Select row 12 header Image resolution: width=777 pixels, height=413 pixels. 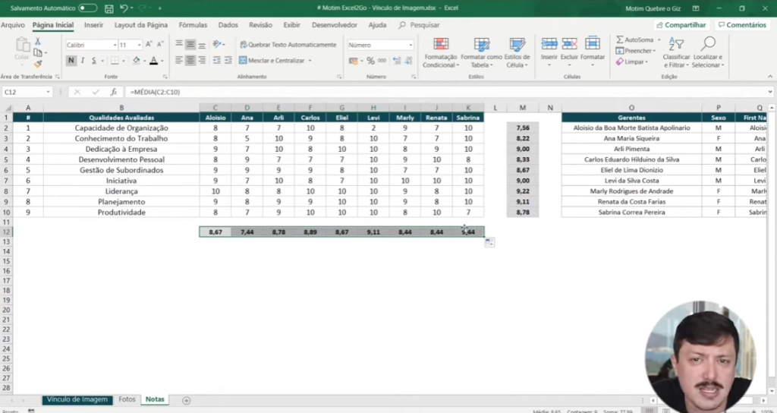pos(6,232)
